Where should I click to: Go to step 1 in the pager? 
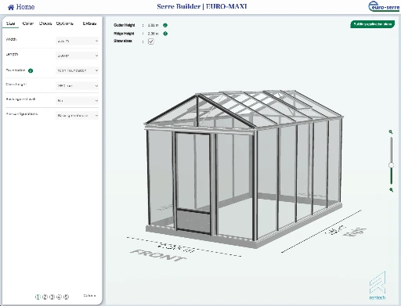pyautogui.click(x=38, y=297)
